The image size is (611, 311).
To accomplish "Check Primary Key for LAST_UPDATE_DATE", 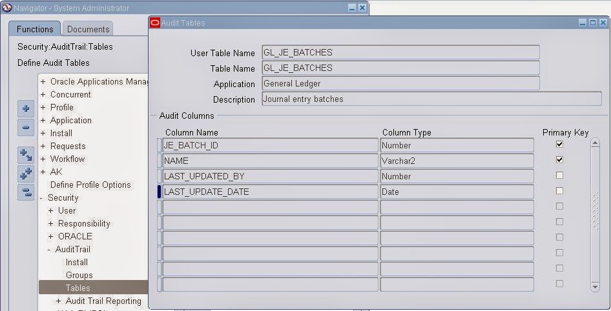I will pyautogui.click(x=559, y=191).
